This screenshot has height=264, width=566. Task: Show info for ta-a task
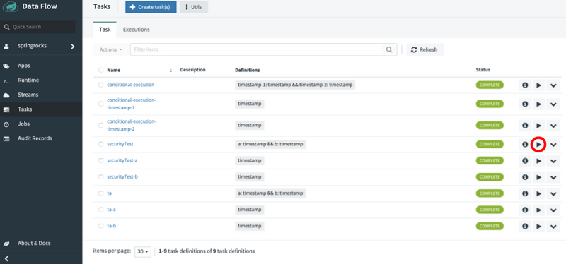[x=525, y=210]
